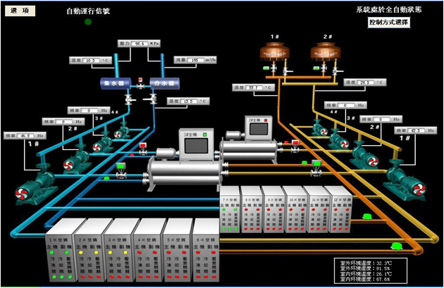
Task: Click the 壓力 pressure value field
Action: click(138, 43)
